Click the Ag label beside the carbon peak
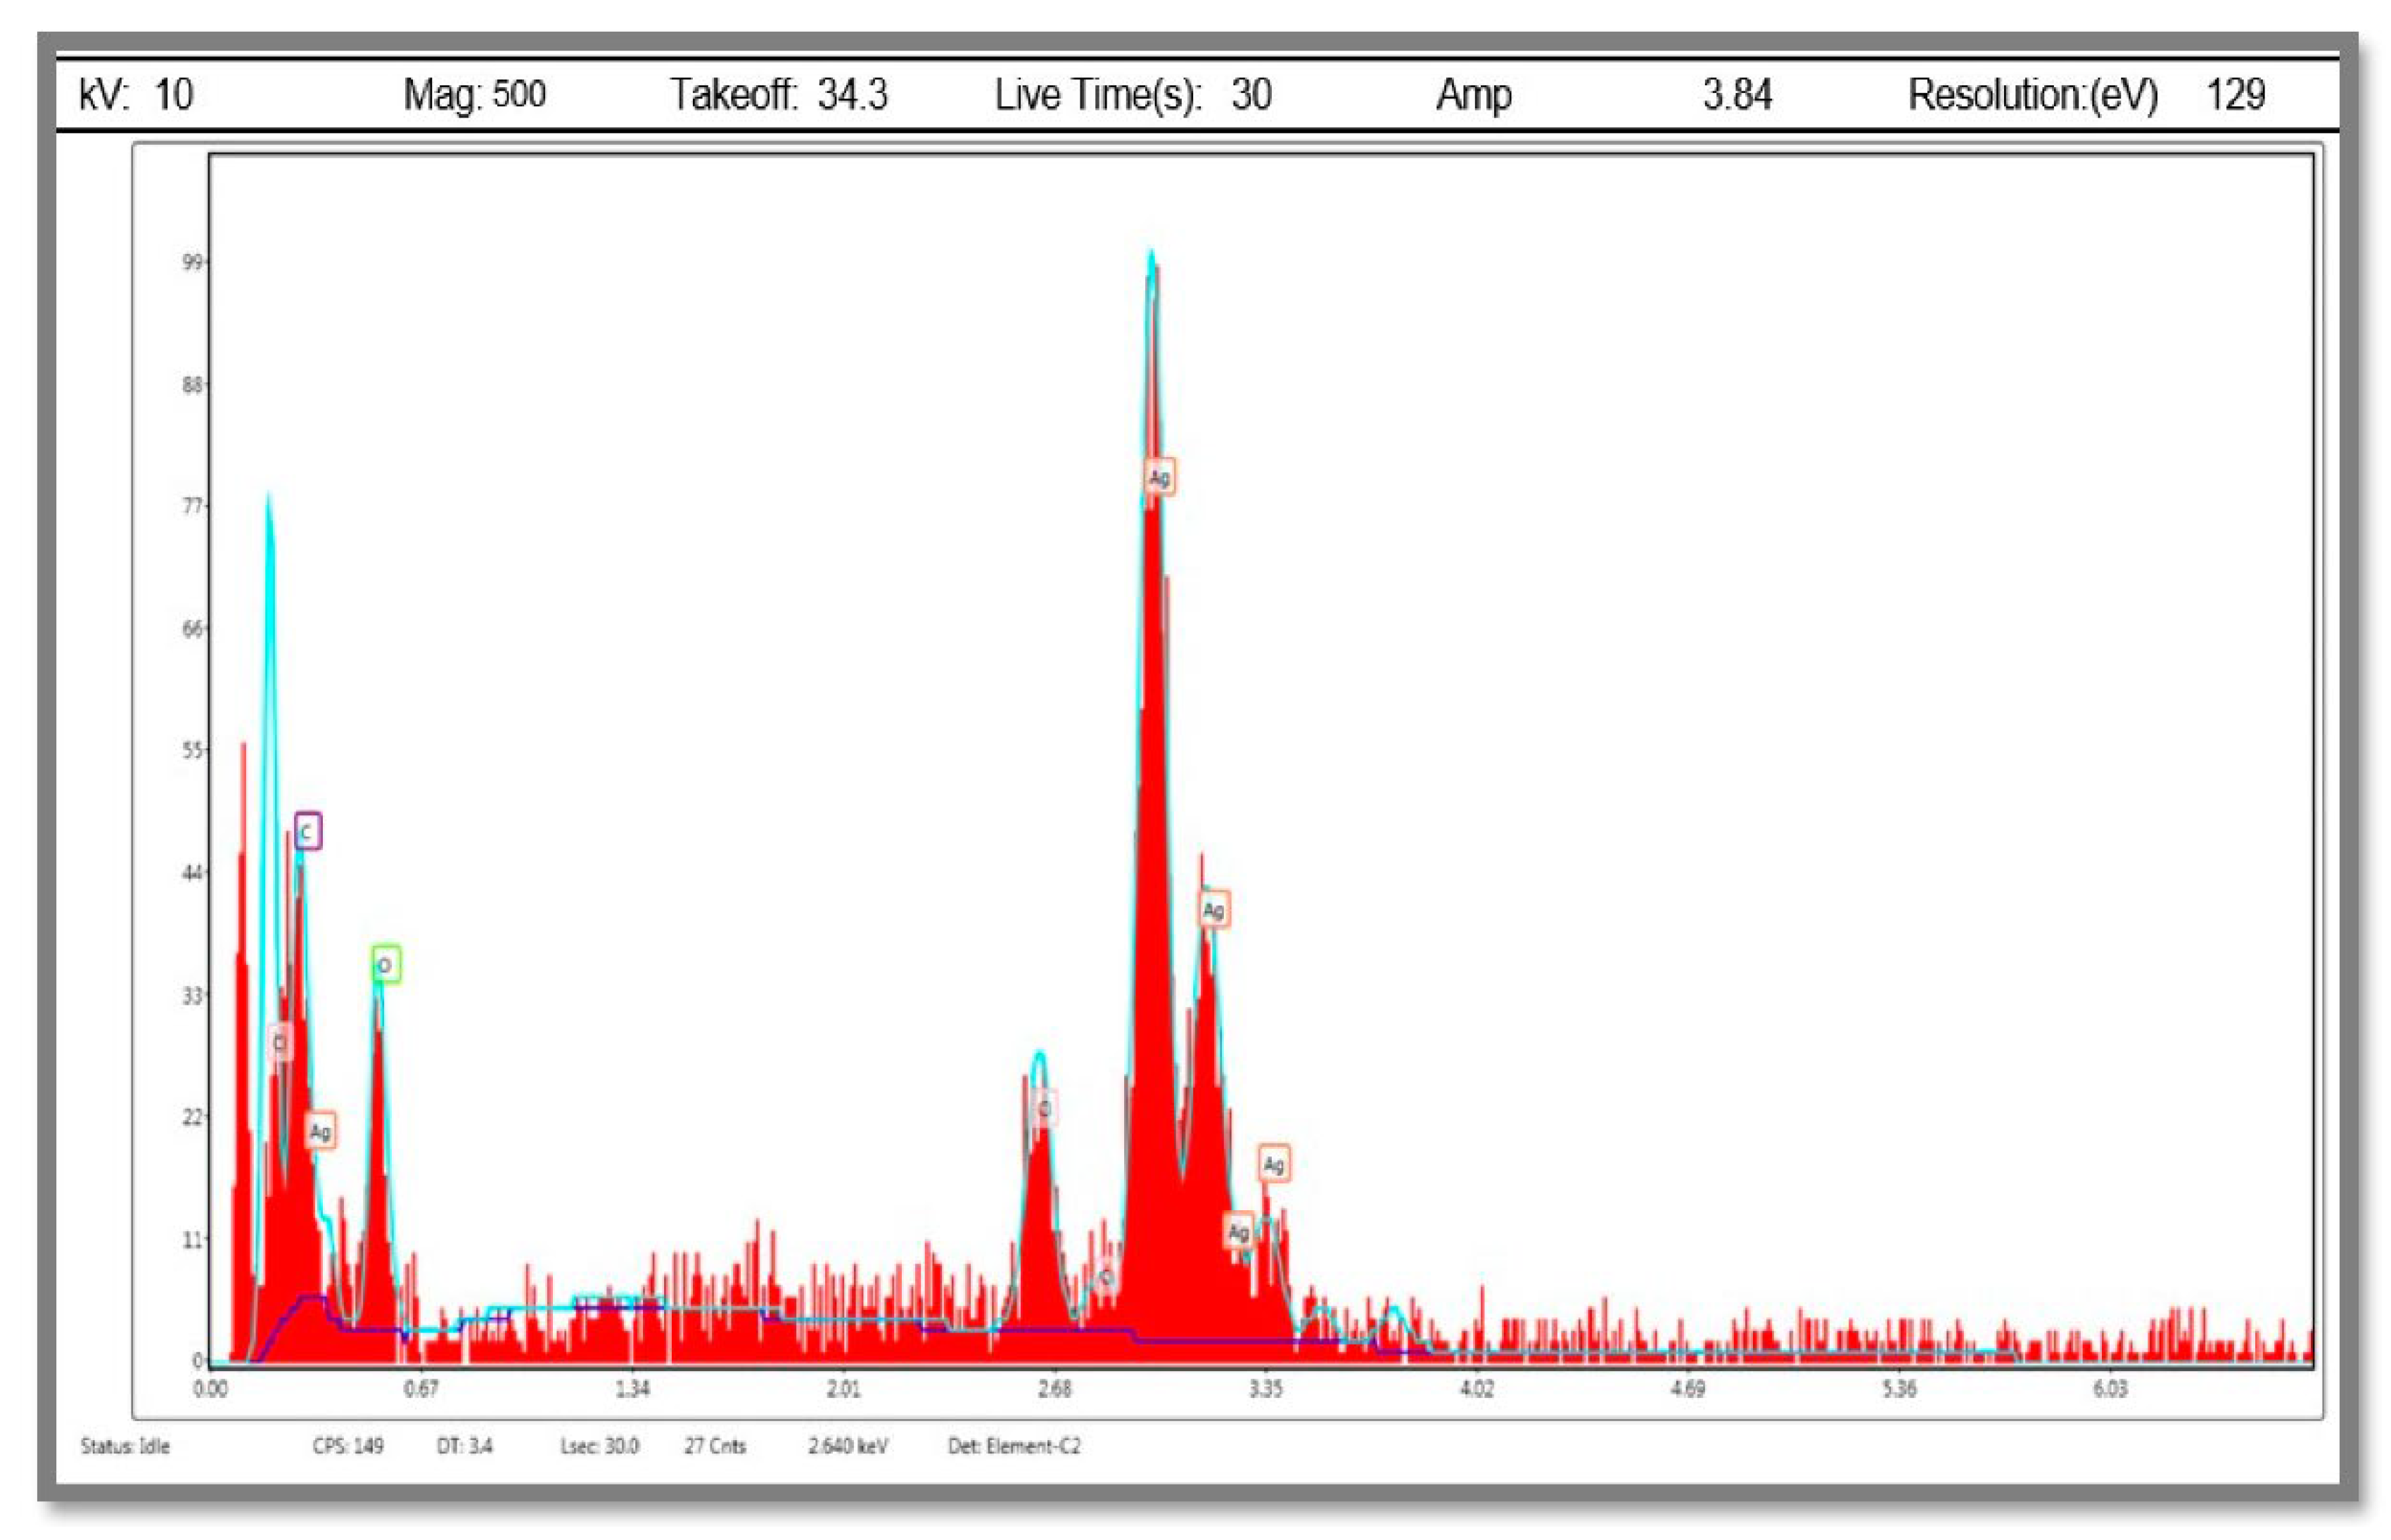This screenshot has width=2391, height=1540. [320, 1131]
